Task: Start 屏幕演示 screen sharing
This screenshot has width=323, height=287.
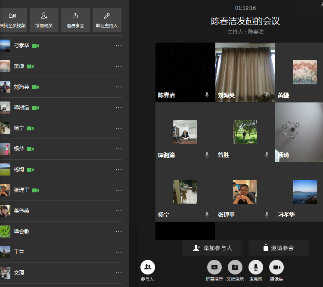Action: click(x=214, y=267)
